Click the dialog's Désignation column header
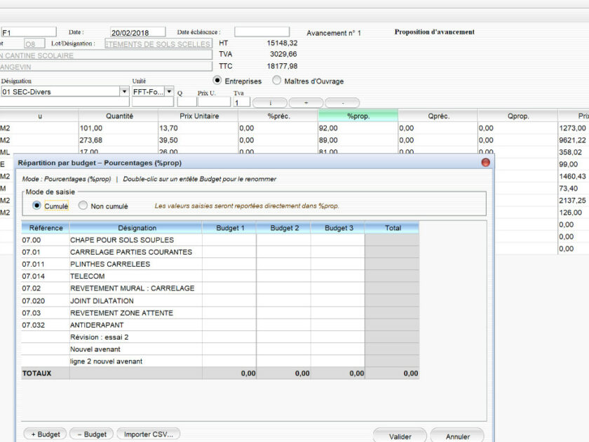This screenshot has width=589, height=442. click(136, 228)
